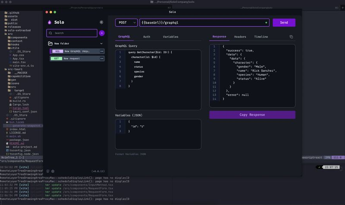Expand the assets folder in the editor file tree
Image resolution: width=345 pixels, height=205 pixels.
tap(11, 16)
